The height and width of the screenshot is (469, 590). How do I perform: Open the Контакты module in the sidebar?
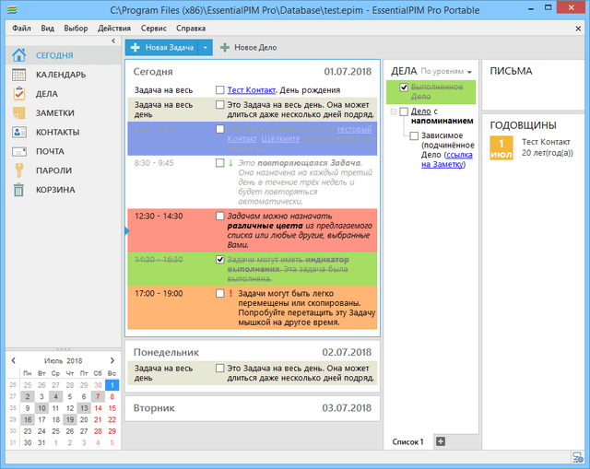coord(56,132)
